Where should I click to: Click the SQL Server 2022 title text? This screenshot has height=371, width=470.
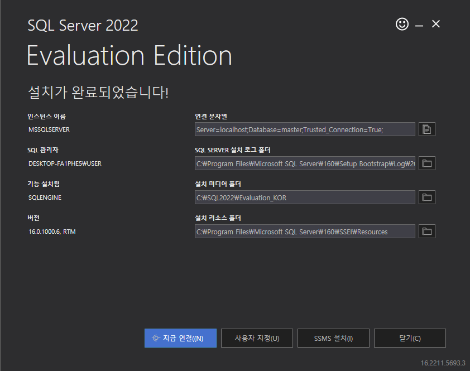click(83, 25)
